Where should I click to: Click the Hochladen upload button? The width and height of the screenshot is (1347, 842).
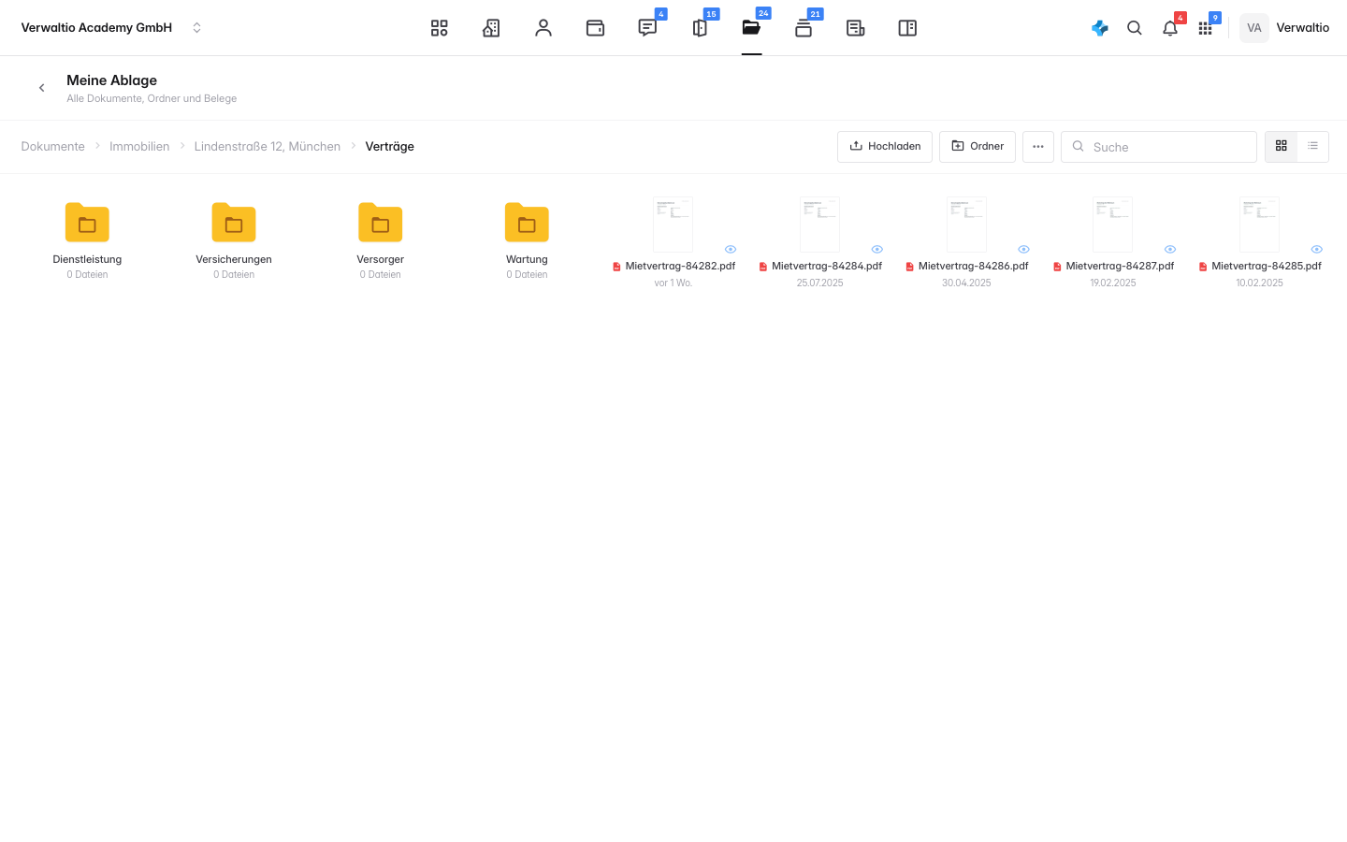(x=885, y=147)
